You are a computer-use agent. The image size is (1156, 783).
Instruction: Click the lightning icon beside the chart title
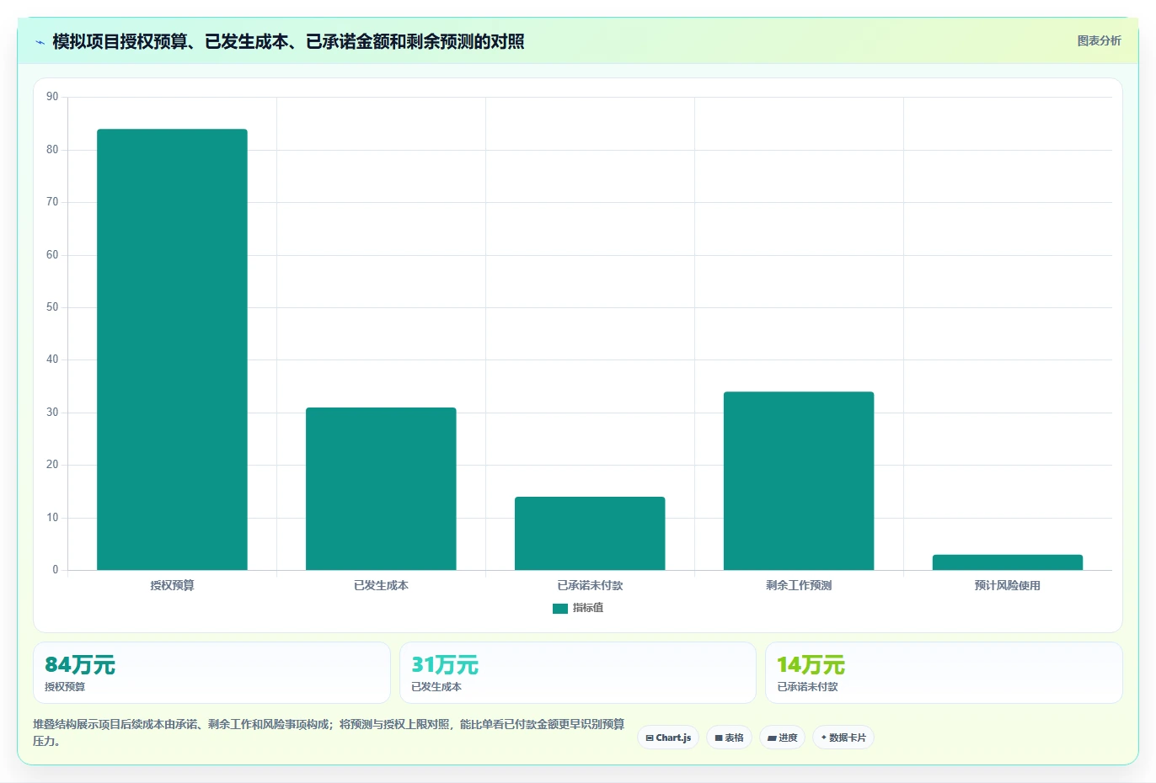tap(40, 42)
